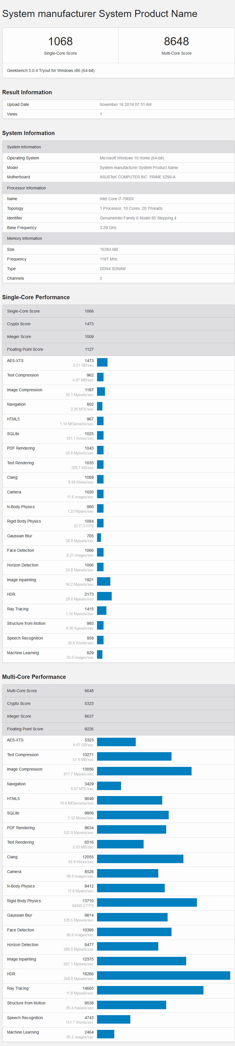The width and height of the screenshot is (235, 1046).
Task: Click the single-core HDR score bar
Action: point(104,596)
